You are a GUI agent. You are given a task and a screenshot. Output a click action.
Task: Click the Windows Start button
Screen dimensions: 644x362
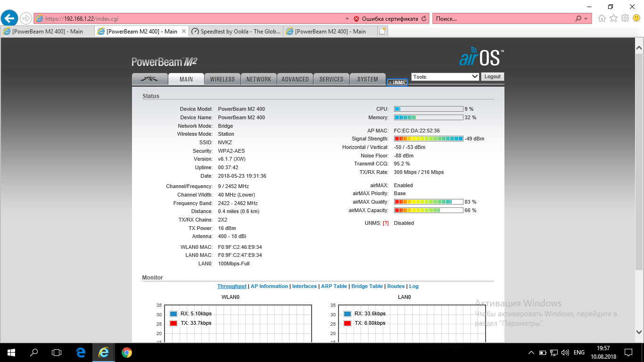click(x=11, y=352)
